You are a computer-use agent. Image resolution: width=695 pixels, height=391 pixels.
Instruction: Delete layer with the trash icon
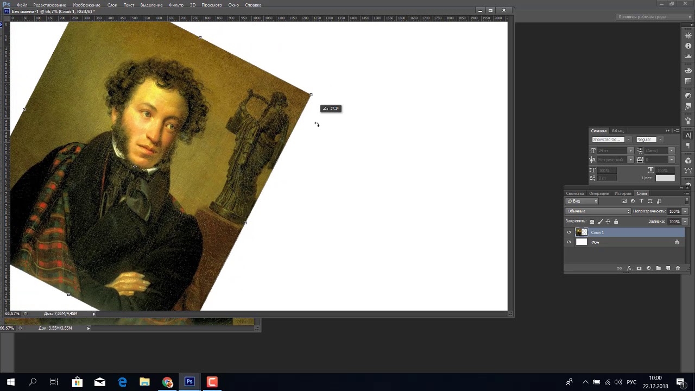[677, 268]
